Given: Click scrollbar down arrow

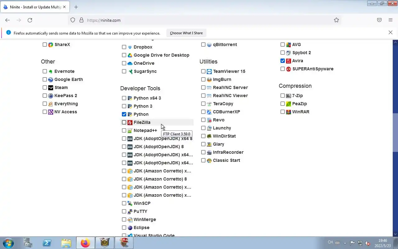Looking at the screenshot, I should click(x=395, y=234).
